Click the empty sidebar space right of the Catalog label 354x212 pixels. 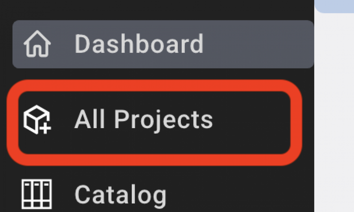click(239, 195)
